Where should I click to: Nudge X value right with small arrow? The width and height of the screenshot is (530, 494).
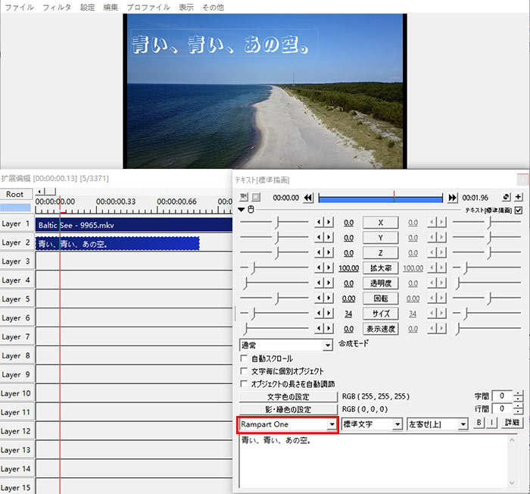329,223
